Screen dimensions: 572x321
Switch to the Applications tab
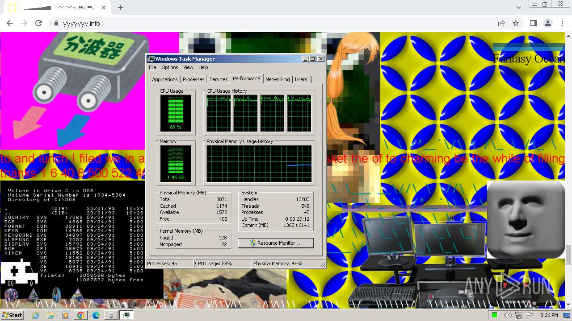(x=165, y=79)
